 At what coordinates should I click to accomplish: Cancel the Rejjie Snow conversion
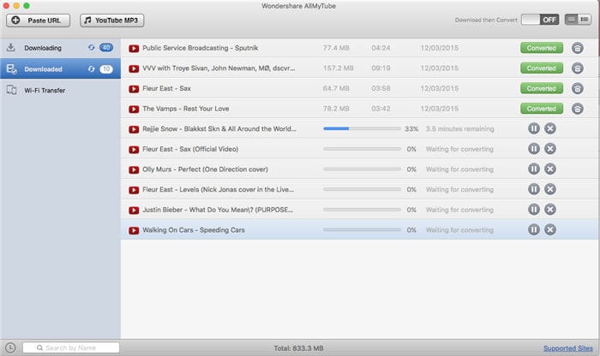[550, 128]
